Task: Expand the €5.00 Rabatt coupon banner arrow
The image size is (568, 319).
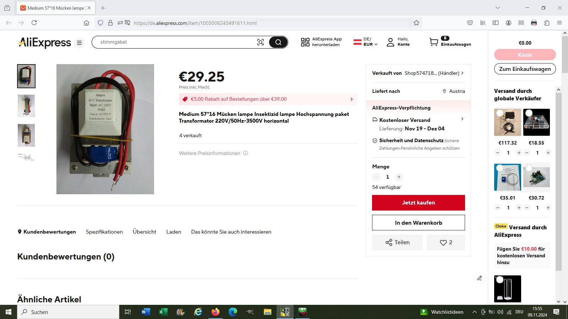Action: click(351, 99)
